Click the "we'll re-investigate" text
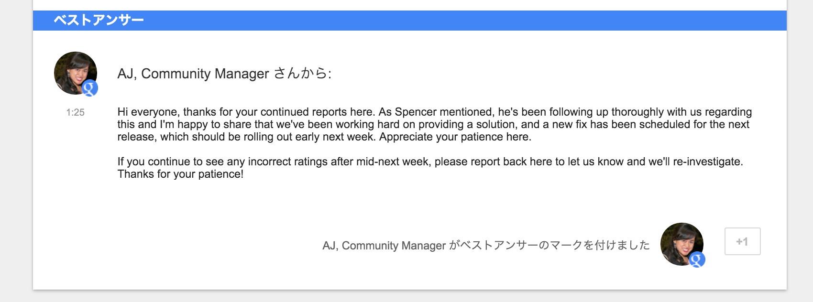 (695, 162)
